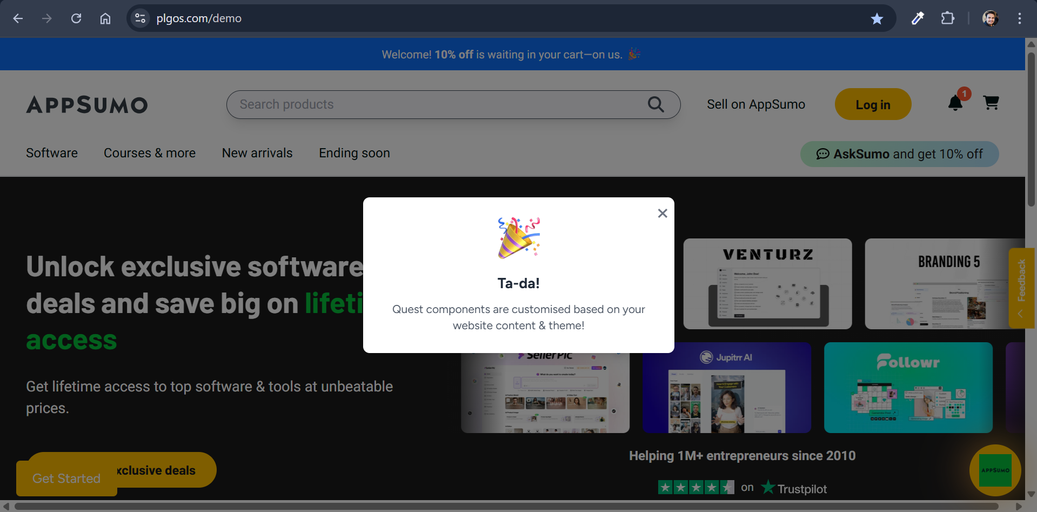Focus the Search products field
This screenshot has width=1037, height=512.
(x=453, y=104)
